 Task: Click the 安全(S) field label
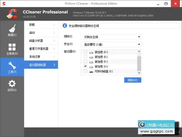click(68, 44)
